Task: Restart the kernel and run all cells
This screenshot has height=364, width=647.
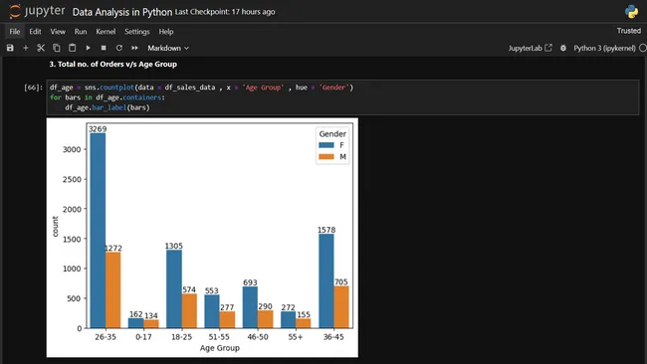Action: 134,48
